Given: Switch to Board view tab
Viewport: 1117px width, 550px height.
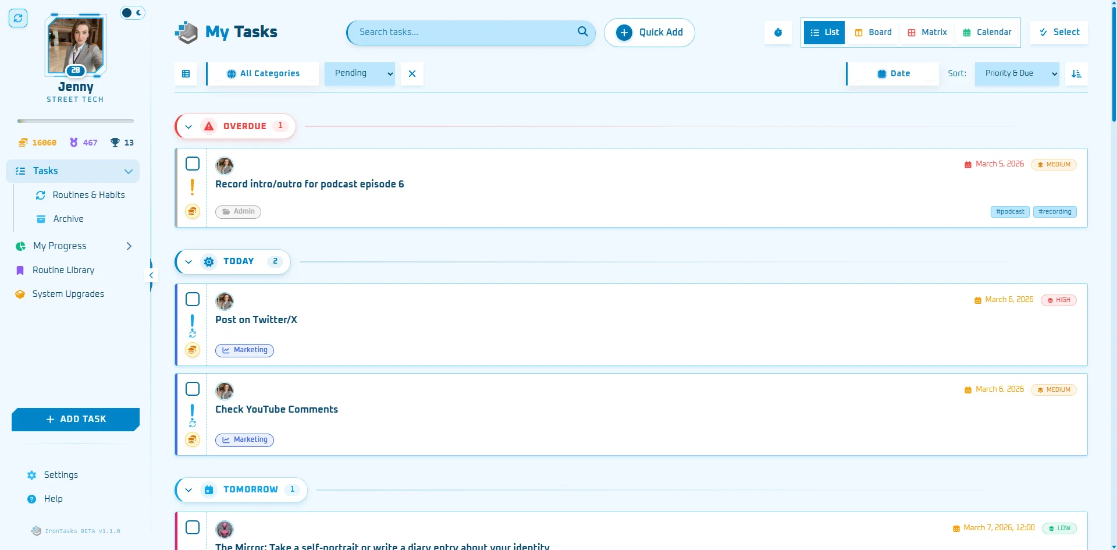Looking at the screenshot, I should click(x=873, y=33).
